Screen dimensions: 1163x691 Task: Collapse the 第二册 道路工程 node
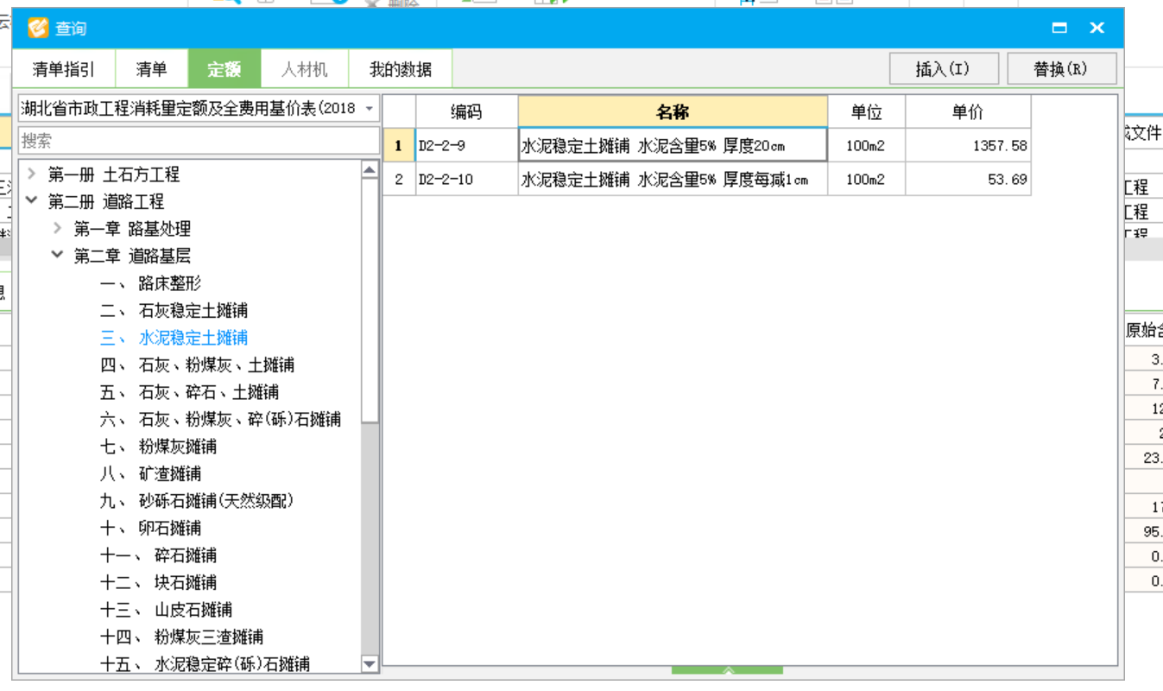click(x=32, y=200)
